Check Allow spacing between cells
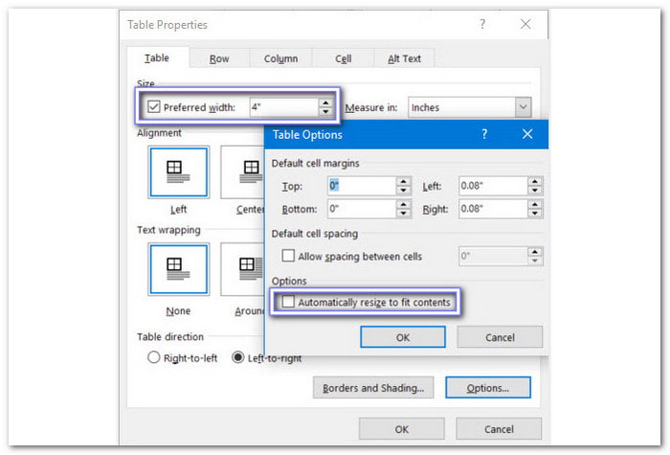The height and width of the screenshot is (455, 670). point(288,257)
